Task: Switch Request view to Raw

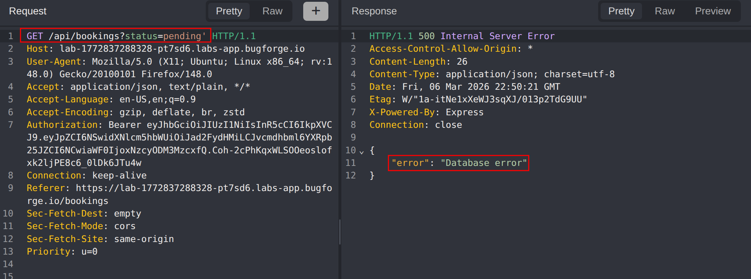Action: click(x=272, y=11)
